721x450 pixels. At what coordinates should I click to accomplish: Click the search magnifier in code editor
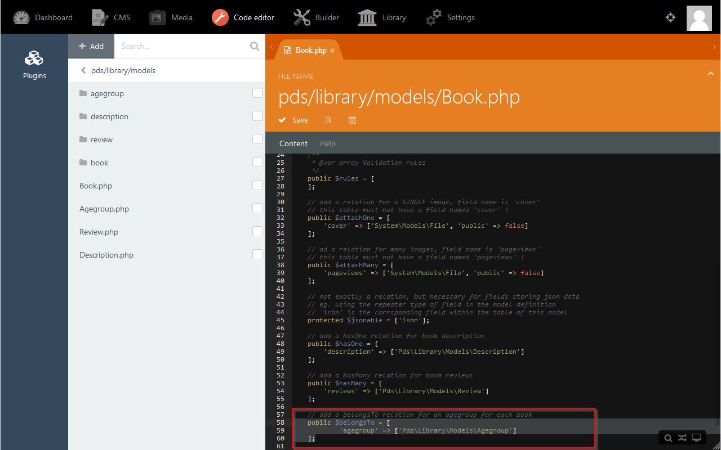pyautogui.click(x=668, y=438)
